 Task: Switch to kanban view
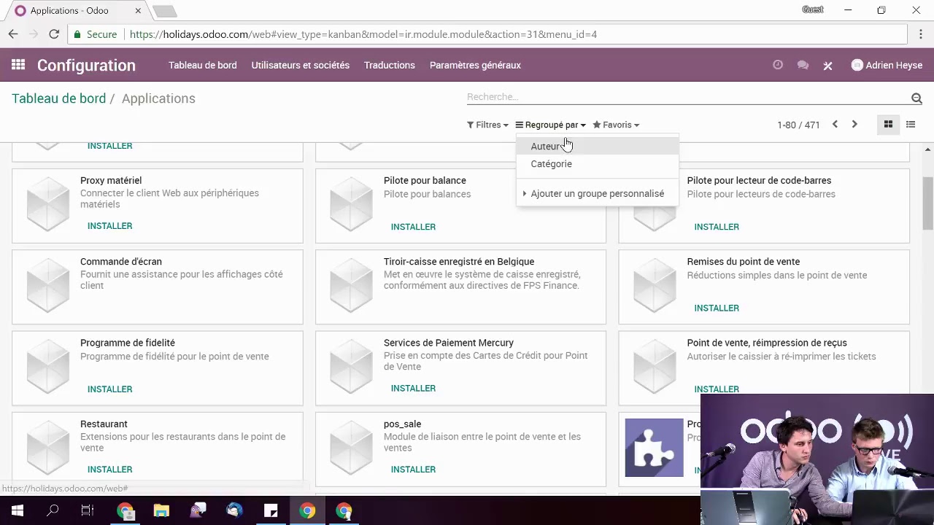(x=888, y=125)
